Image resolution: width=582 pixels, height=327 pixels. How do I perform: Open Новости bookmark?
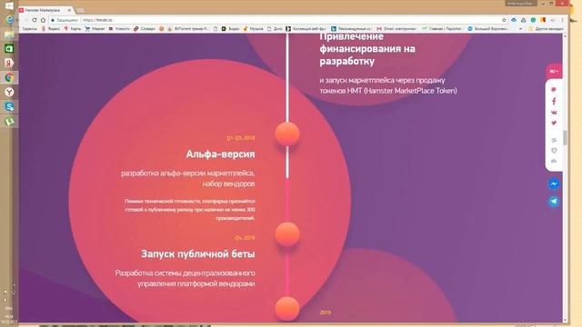tap(119, 28)
